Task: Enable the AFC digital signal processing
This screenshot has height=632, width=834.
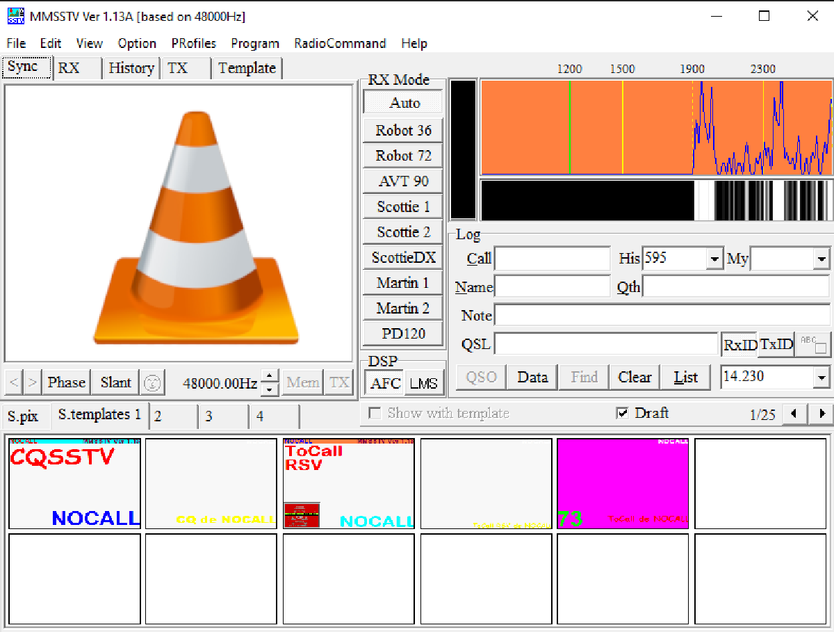Action: [x=384, y=382]
